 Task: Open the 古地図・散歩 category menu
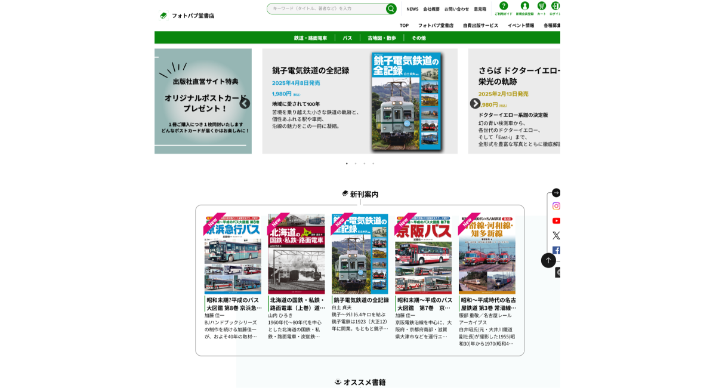pos(381,38)
